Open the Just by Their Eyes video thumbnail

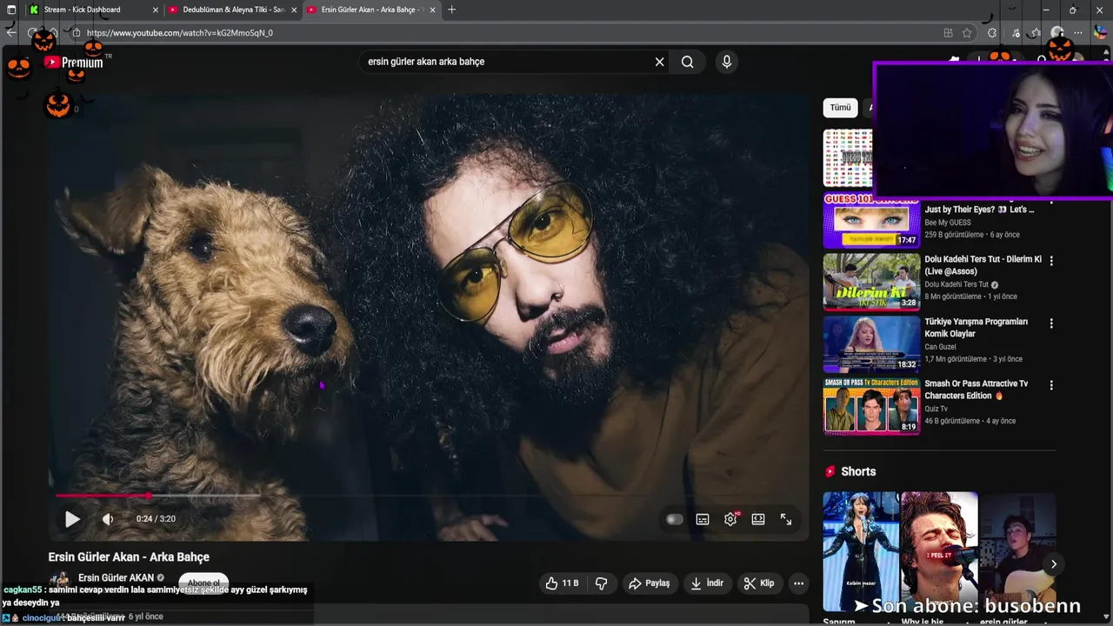[871, 222]
